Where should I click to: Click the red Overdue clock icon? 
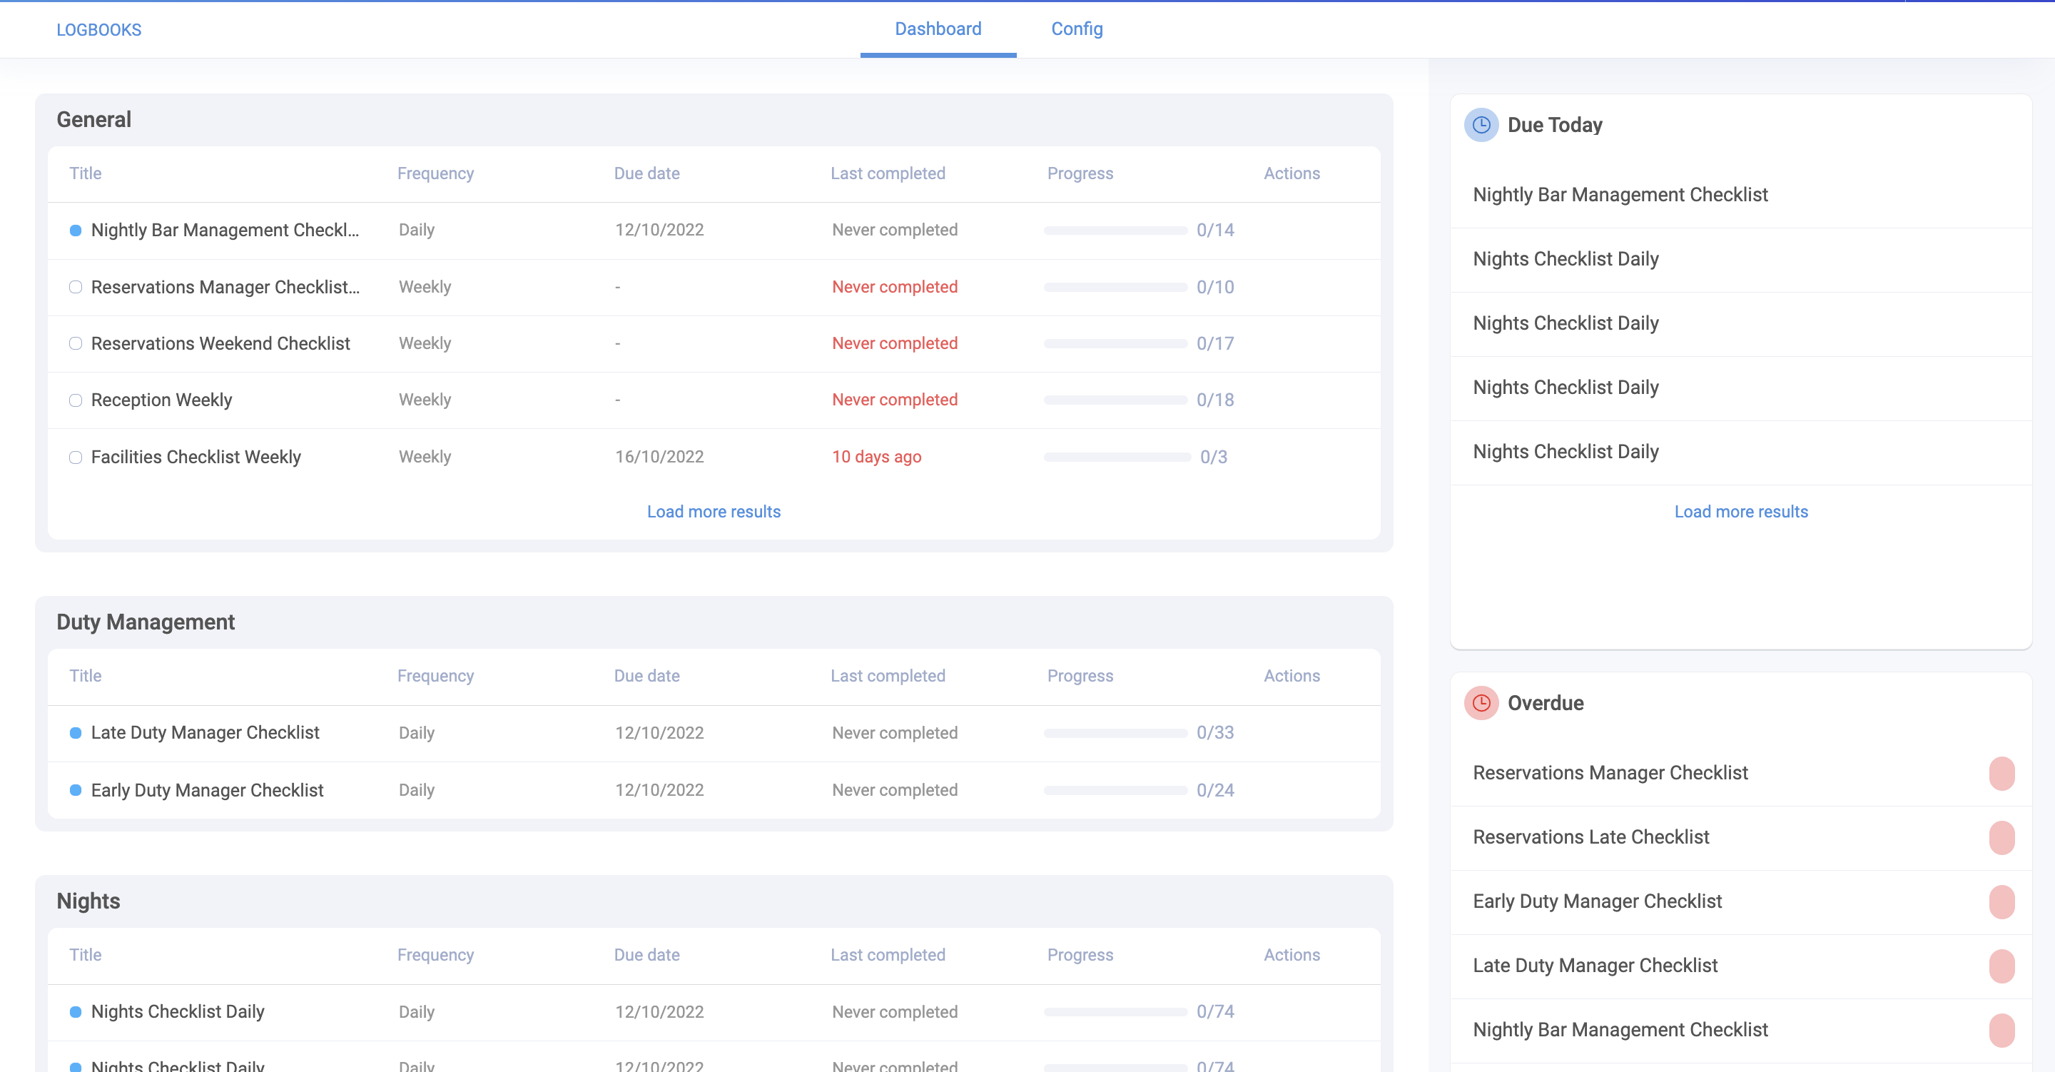1481,703
